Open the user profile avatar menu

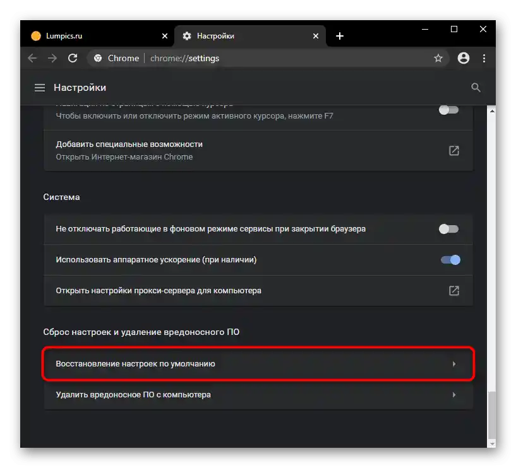click(x=464, y=58)
